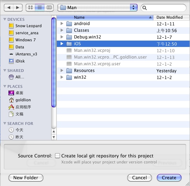
Task: Select the iOS folder icon
Action: [x=69, y=44]
